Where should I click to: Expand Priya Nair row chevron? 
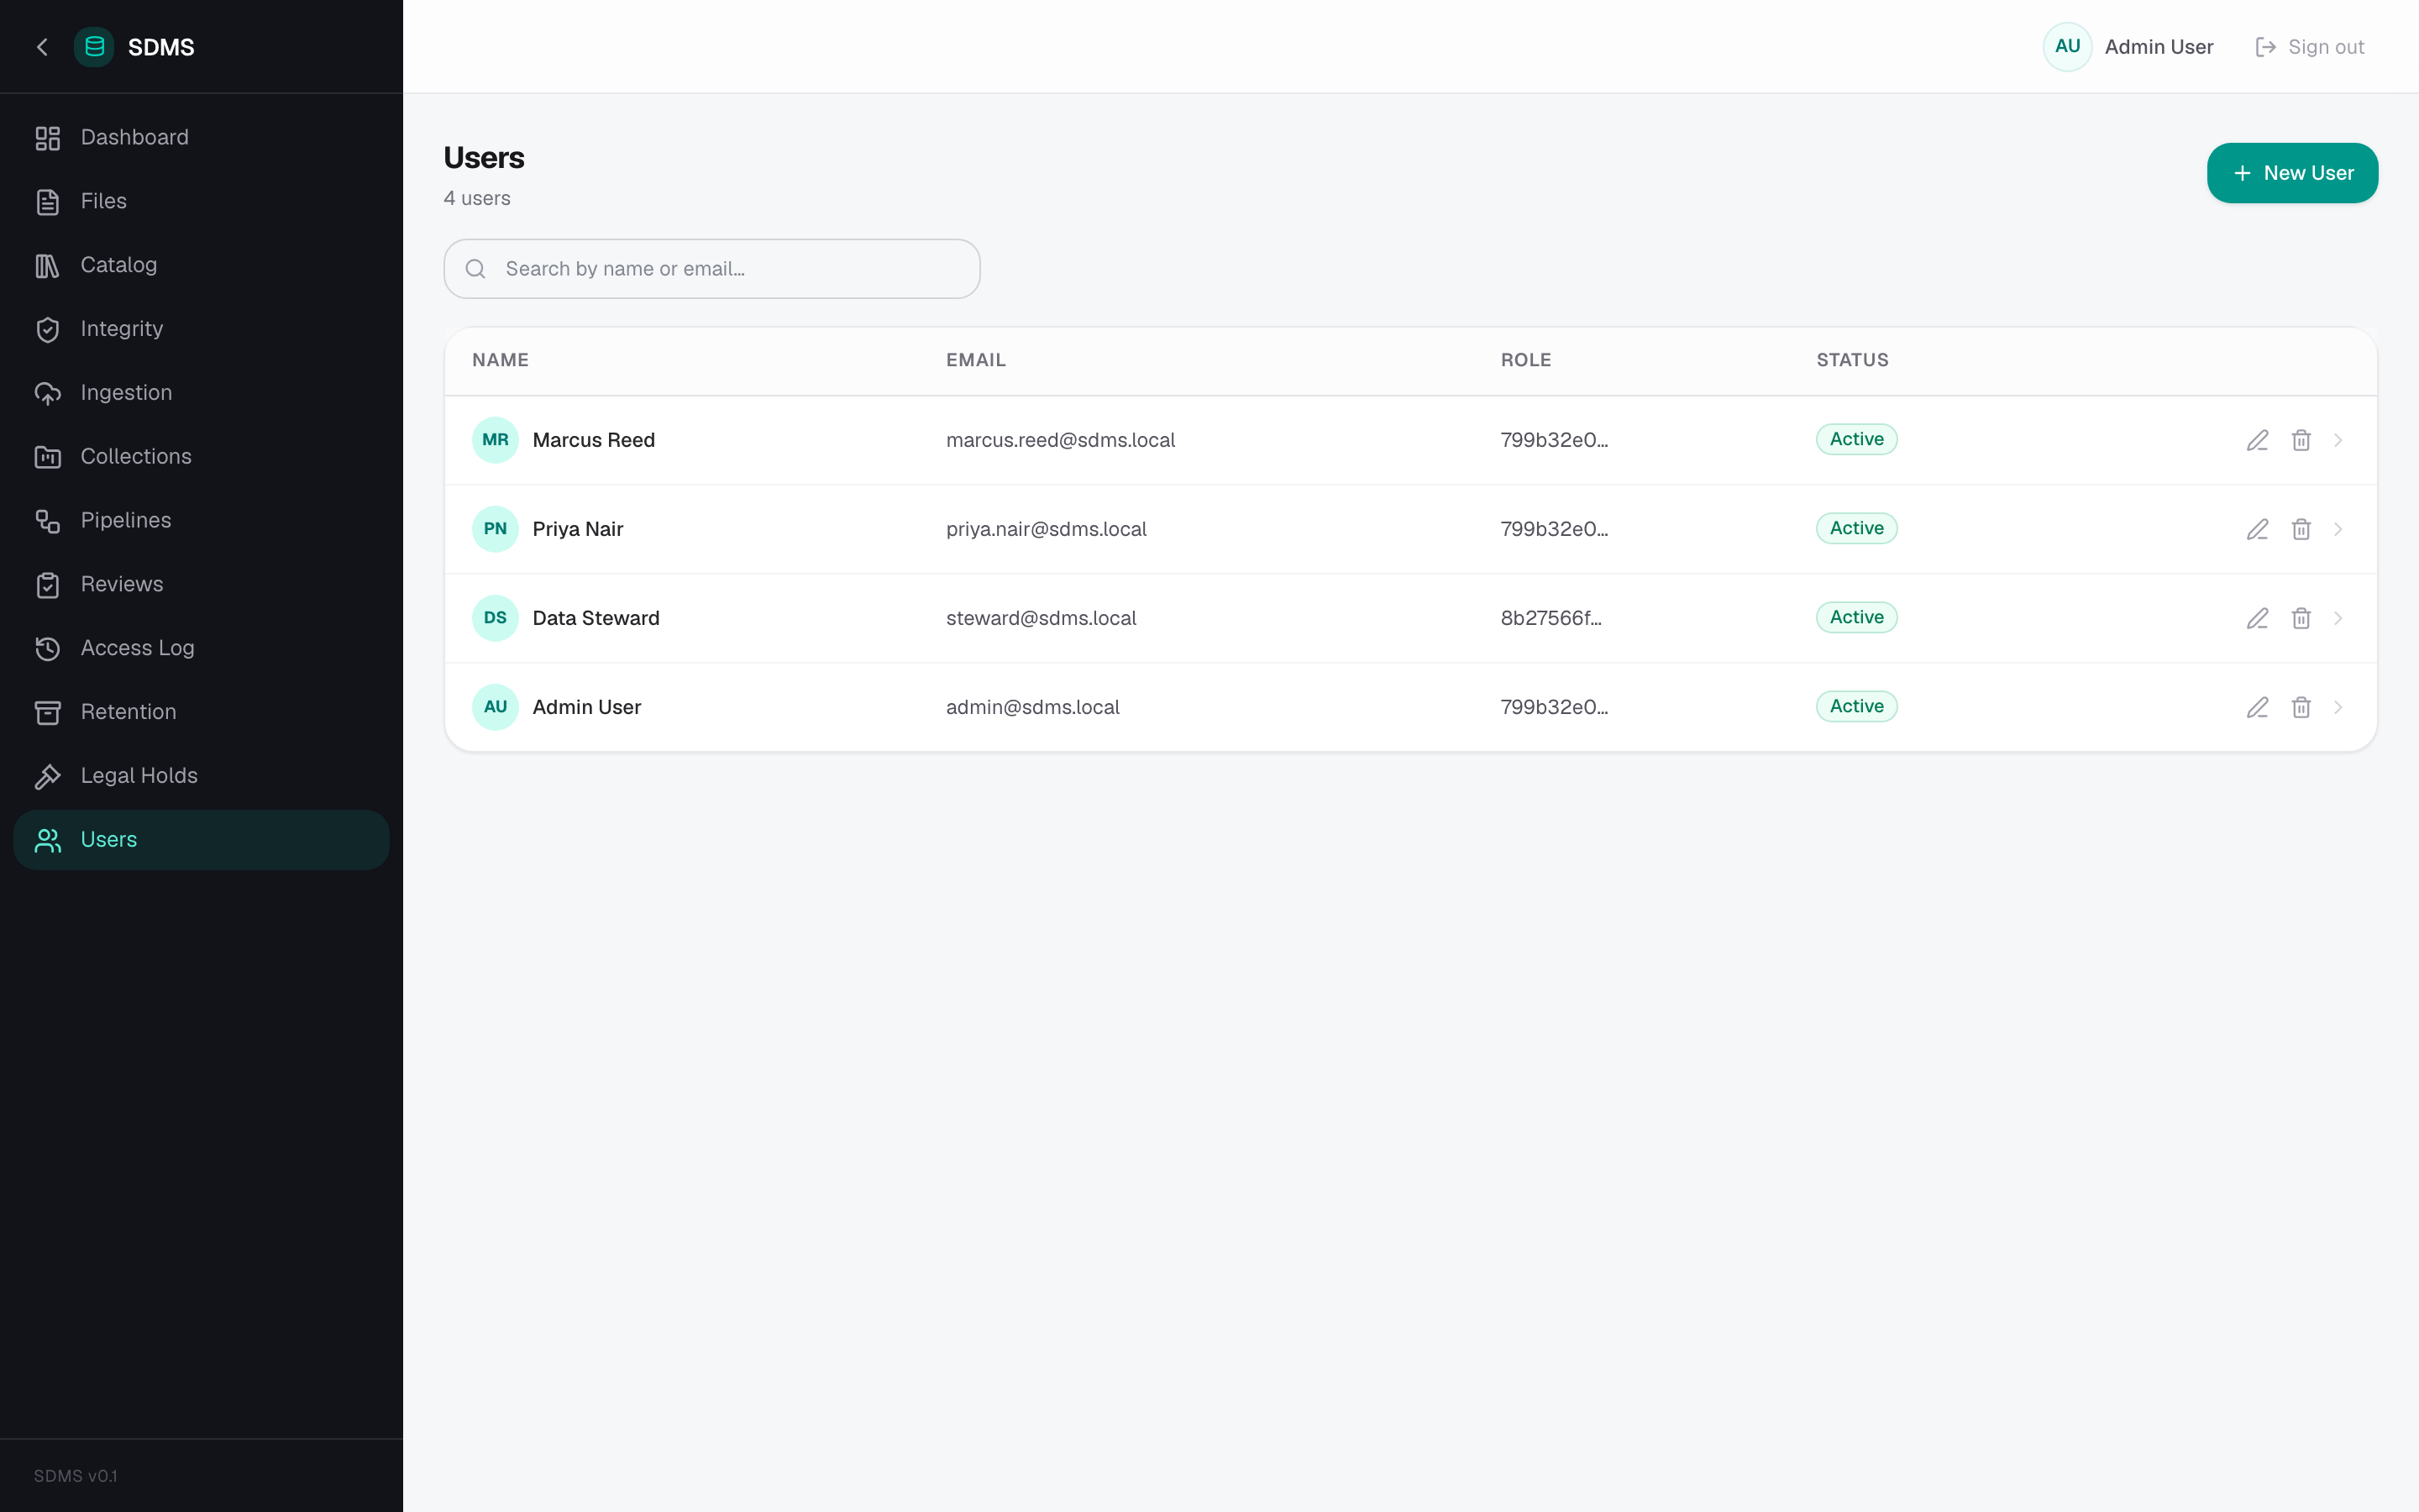[x=2338, y=529]
